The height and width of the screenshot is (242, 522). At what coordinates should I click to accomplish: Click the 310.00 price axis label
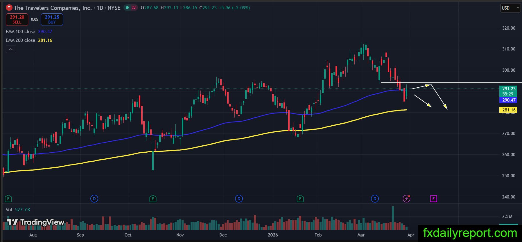509,49
